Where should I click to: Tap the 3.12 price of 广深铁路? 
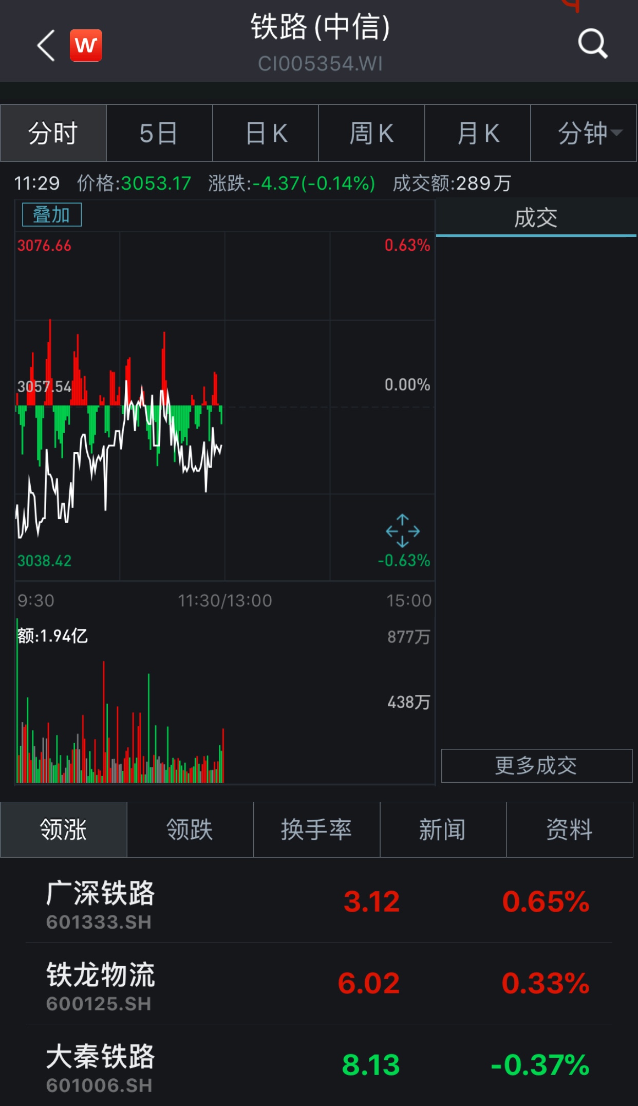(x=372, y=901)
